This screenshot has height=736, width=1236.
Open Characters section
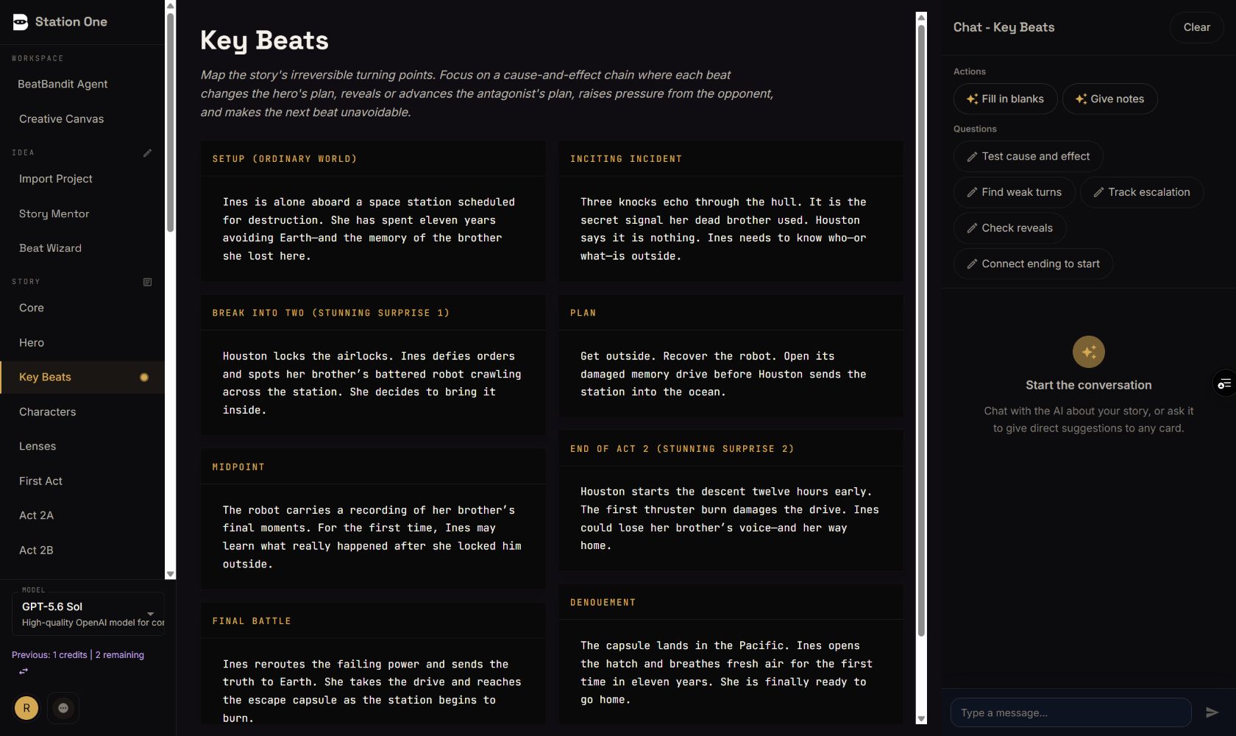pyautogui.click(x=82, y=411)
